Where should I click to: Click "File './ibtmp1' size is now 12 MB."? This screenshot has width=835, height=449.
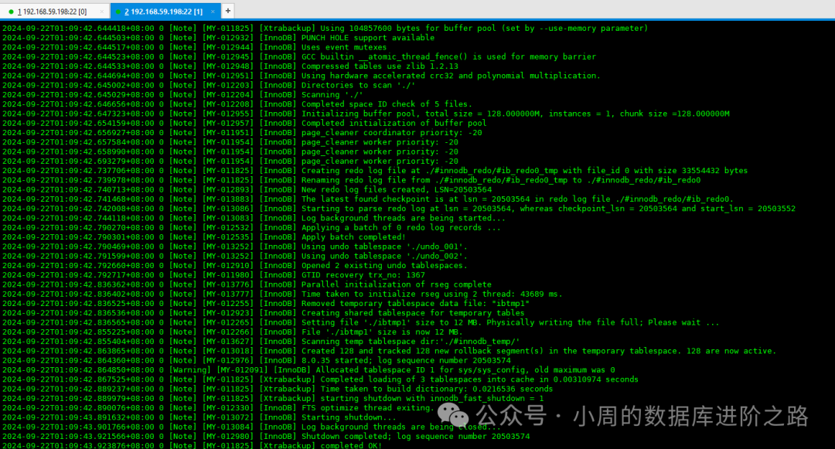[x=382, y=332]
